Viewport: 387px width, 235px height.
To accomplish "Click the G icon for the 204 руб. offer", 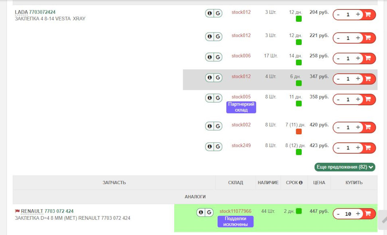I will pos(218,13).
